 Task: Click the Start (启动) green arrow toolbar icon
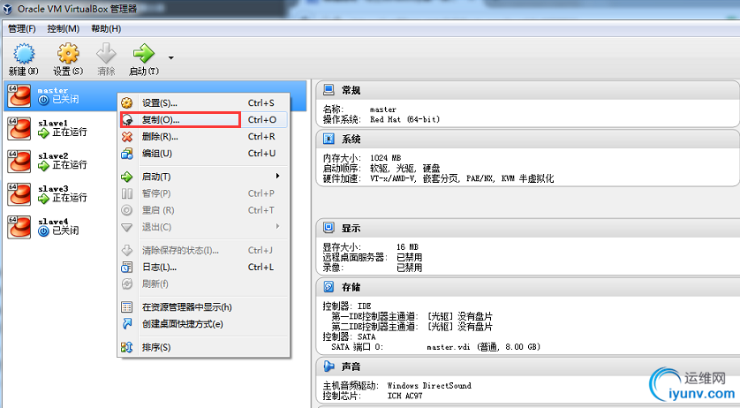[x=143, y=53]
